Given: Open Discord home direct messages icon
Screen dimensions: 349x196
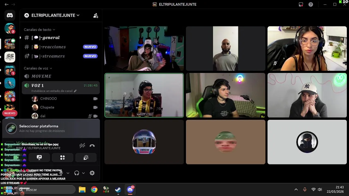Looking at the screenshot, I should pyautogui.click(x=10, y=16).
